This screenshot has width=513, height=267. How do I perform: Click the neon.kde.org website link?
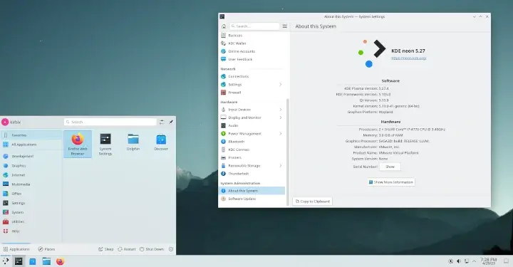(x=409, y=58)
